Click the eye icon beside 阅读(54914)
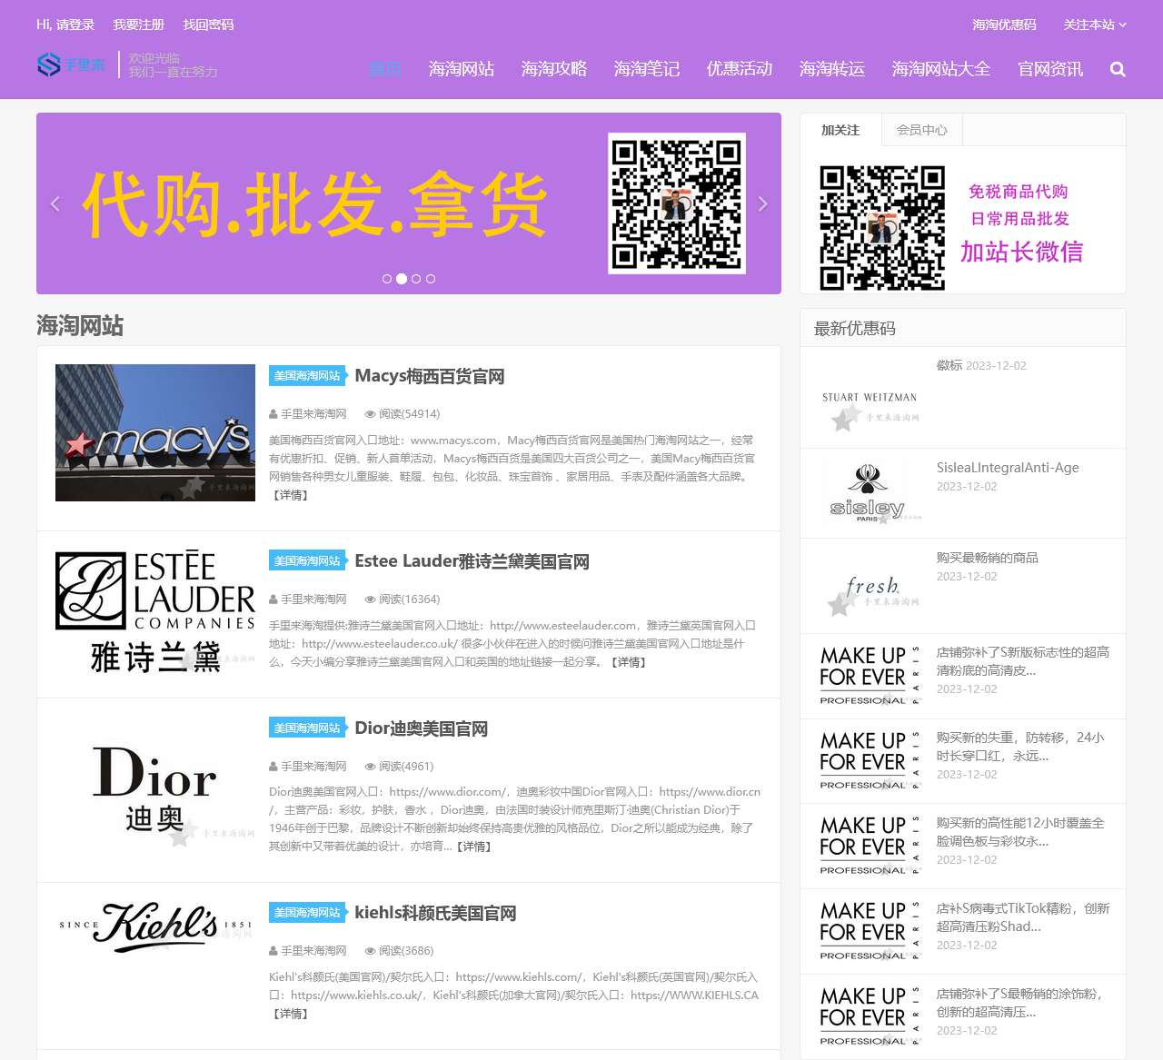1163x1060 pixels. click(370, 414)
